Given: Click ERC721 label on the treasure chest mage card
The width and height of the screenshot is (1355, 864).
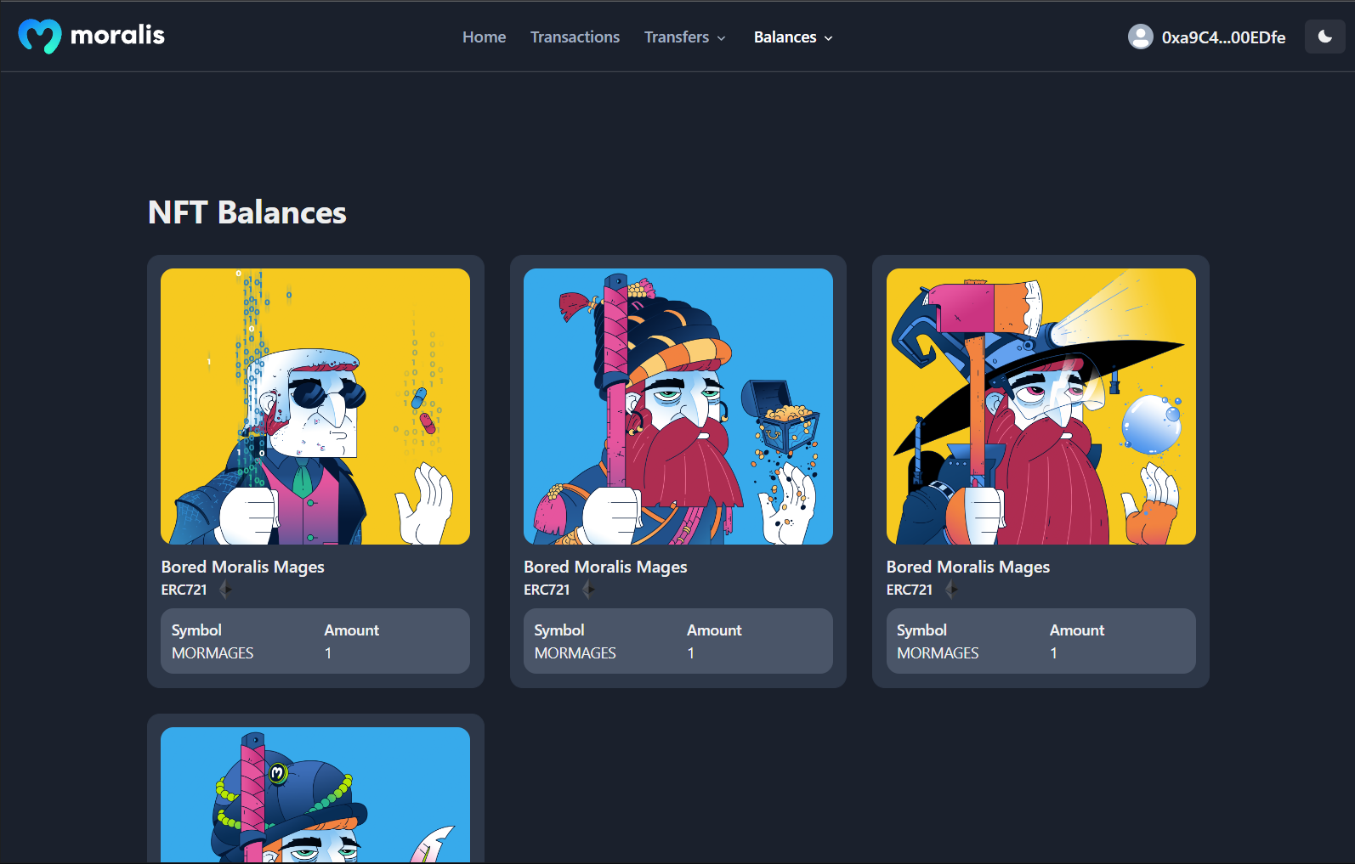Looking at the screenshot, I should 547,590.
